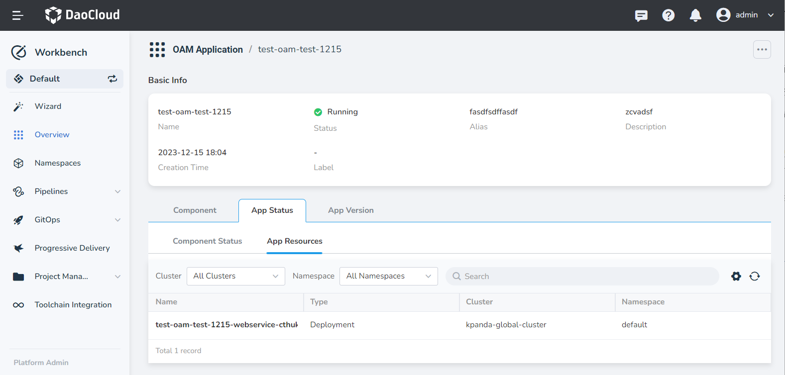Open the more options ellipsis button
This screenshot has height=375, width=785.
762,50
